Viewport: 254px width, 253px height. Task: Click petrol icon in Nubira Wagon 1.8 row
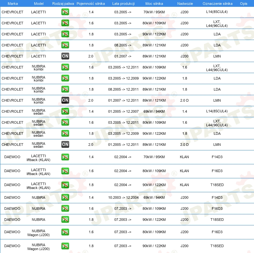[65, 246]
